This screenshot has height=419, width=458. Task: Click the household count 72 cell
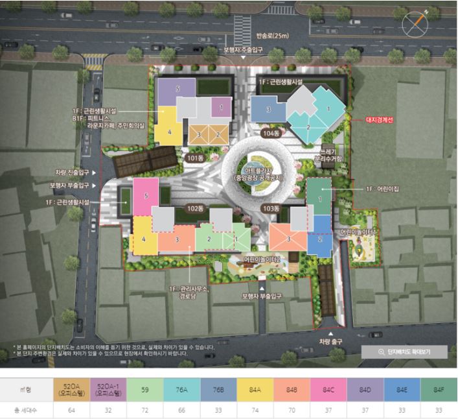[x=145, y=410]
